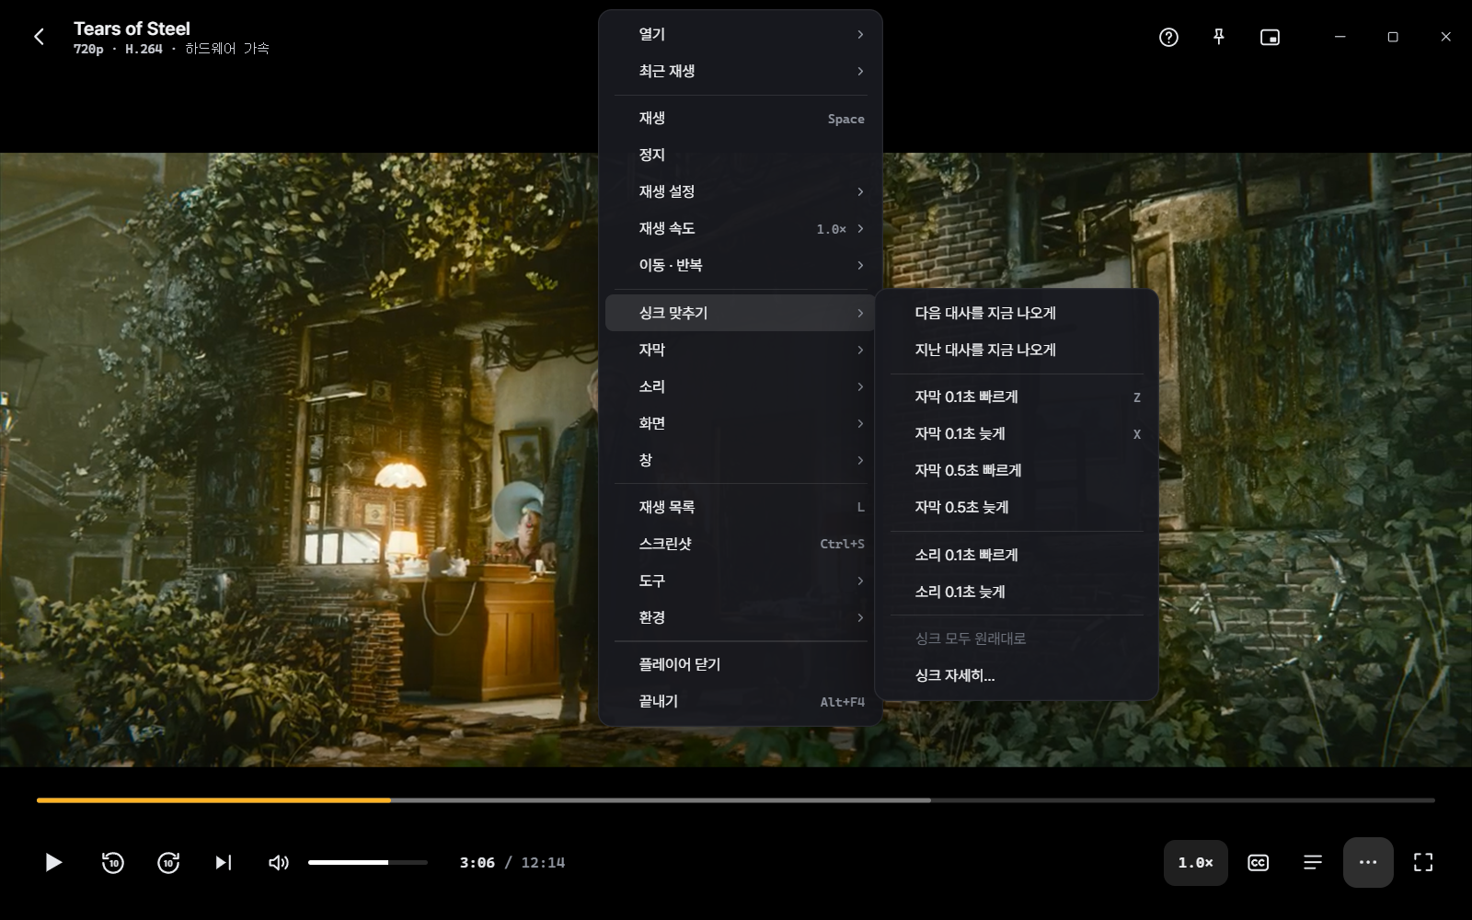Choose 재생 목록 menu item
The height and width of the screenshot is (920, 1472).
click(741, 507)
